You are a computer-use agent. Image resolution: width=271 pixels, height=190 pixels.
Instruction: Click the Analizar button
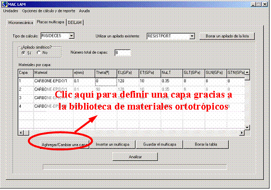coord(135,157)
